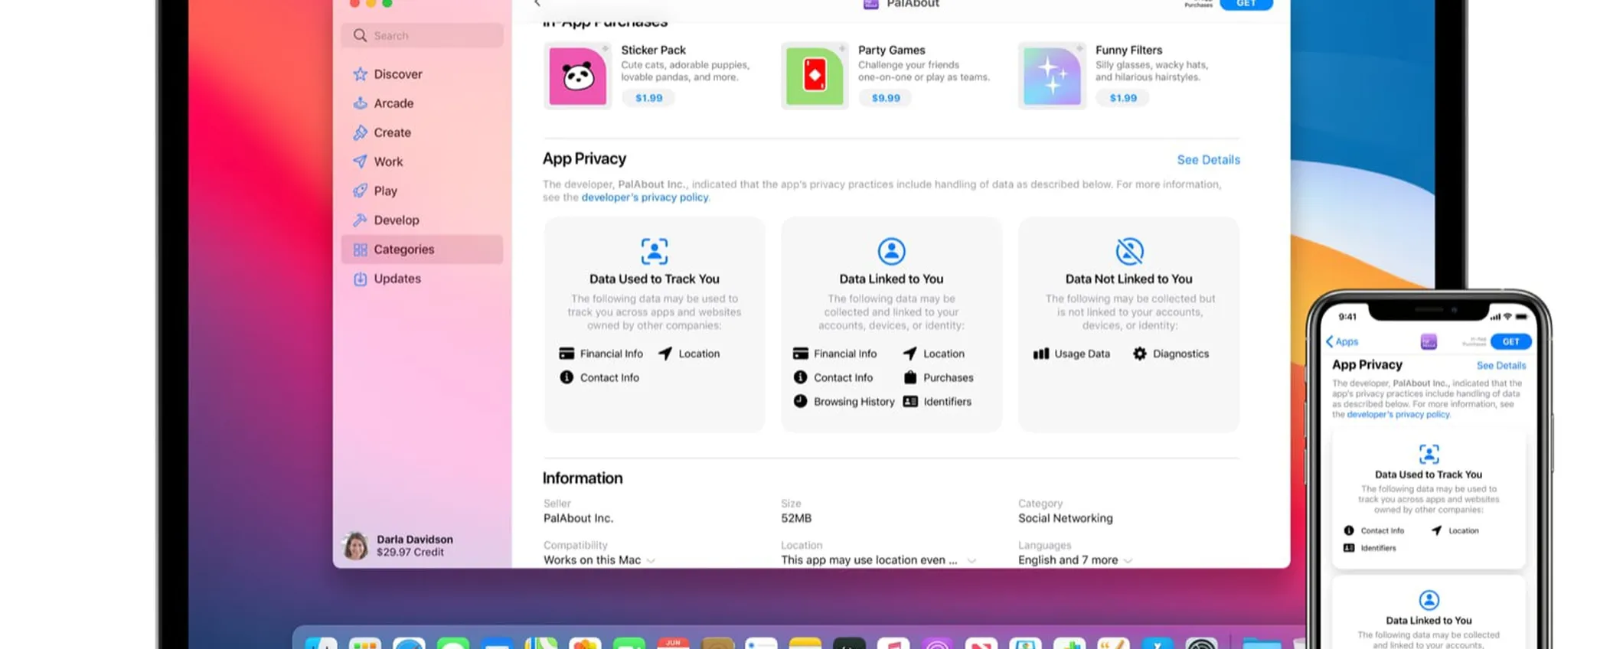This screenshot has height=649, width=1623.
Task: Buy Funny Filters for $1.99
Action: [1123, 98]
